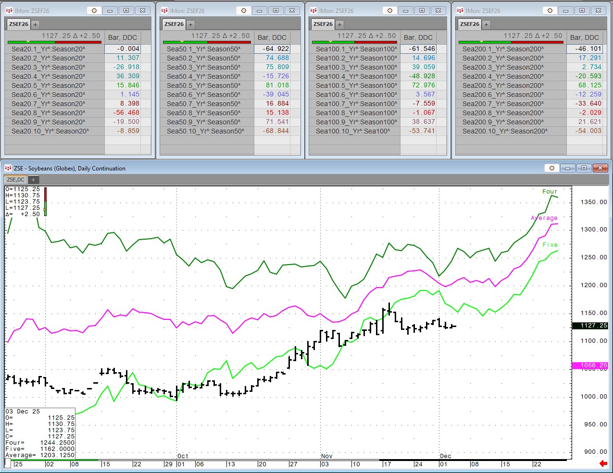Toggle the pin circle on second IMon title bar
The height and width of the screenshot is (473, 613).
pos(244,10)
